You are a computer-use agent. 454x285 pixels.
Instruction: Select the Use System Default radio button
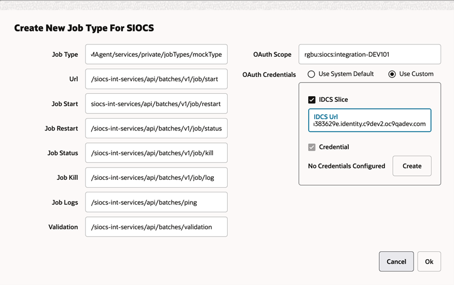click(x=311, y=74)
